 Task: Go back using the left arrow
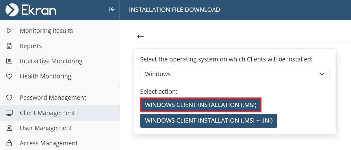coord(140,36)
